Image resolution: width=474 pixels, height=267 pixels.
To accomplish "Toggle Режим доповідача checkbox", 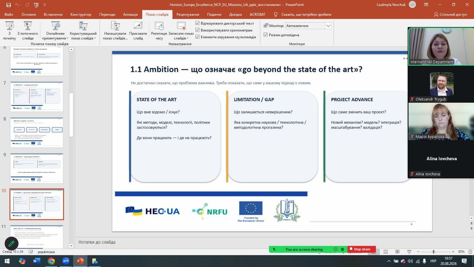I will [266, 35].
